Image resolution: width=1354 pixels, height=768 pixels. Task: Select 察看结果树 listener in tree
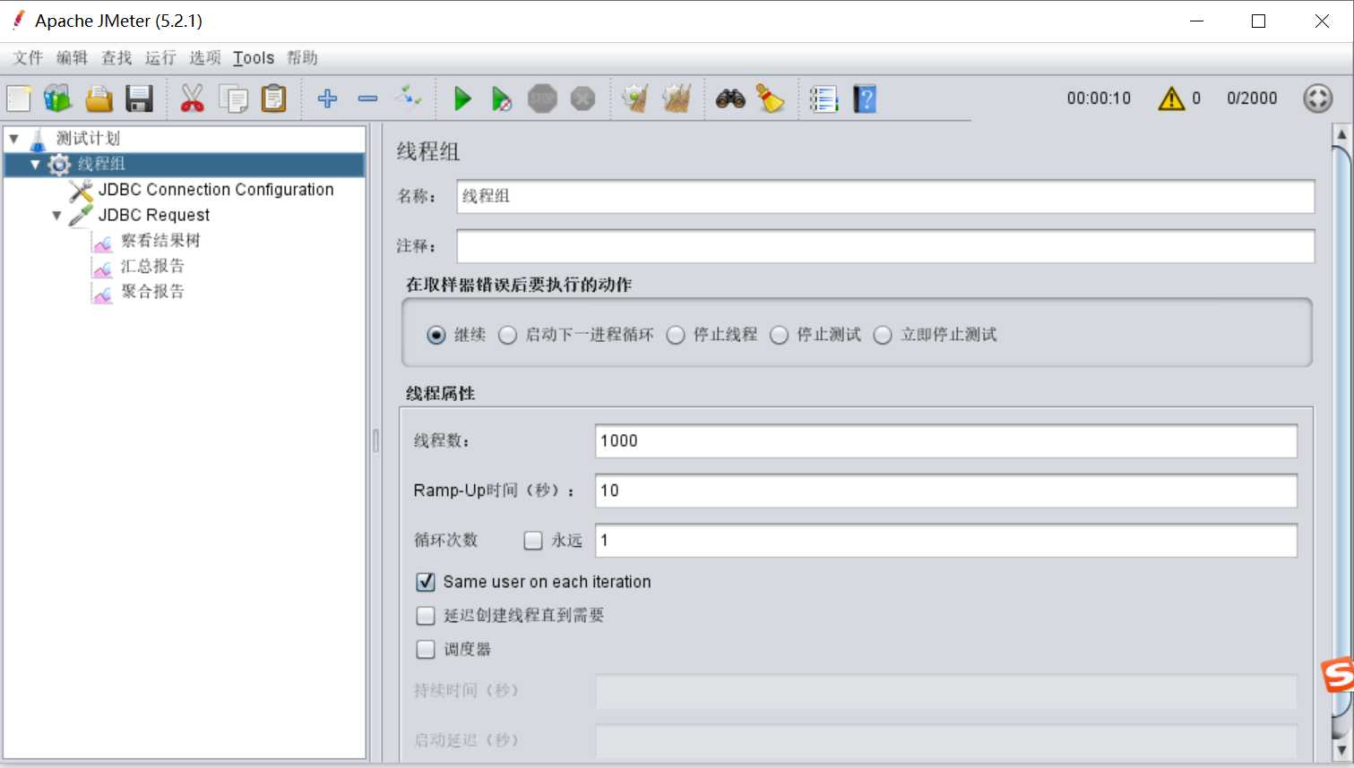(160, 241)
